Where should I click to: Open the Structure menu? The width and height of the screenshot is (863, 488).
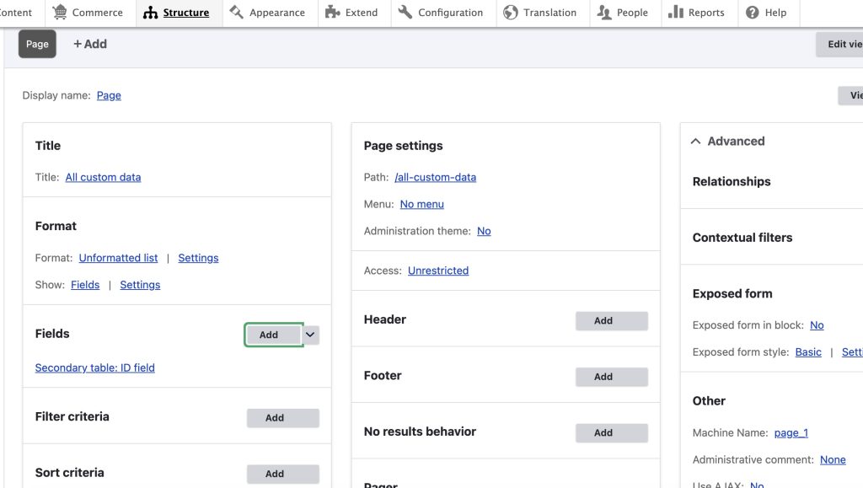[x=180, y=13]
